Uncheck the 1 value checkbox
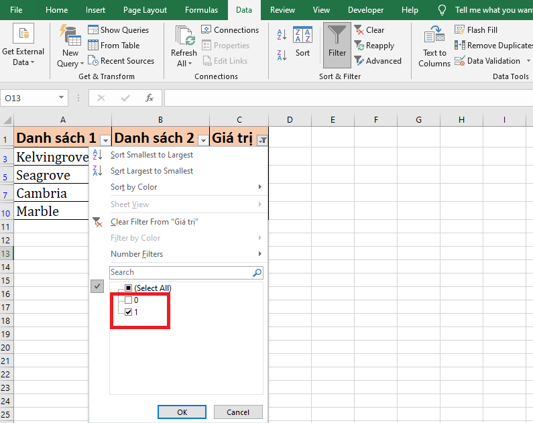The height and width of the screenshot is (423, 533). pyautogui.click(x=129, y=312)
